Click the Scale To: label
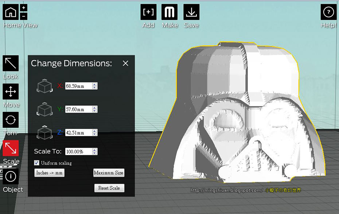 coord(48,151)
